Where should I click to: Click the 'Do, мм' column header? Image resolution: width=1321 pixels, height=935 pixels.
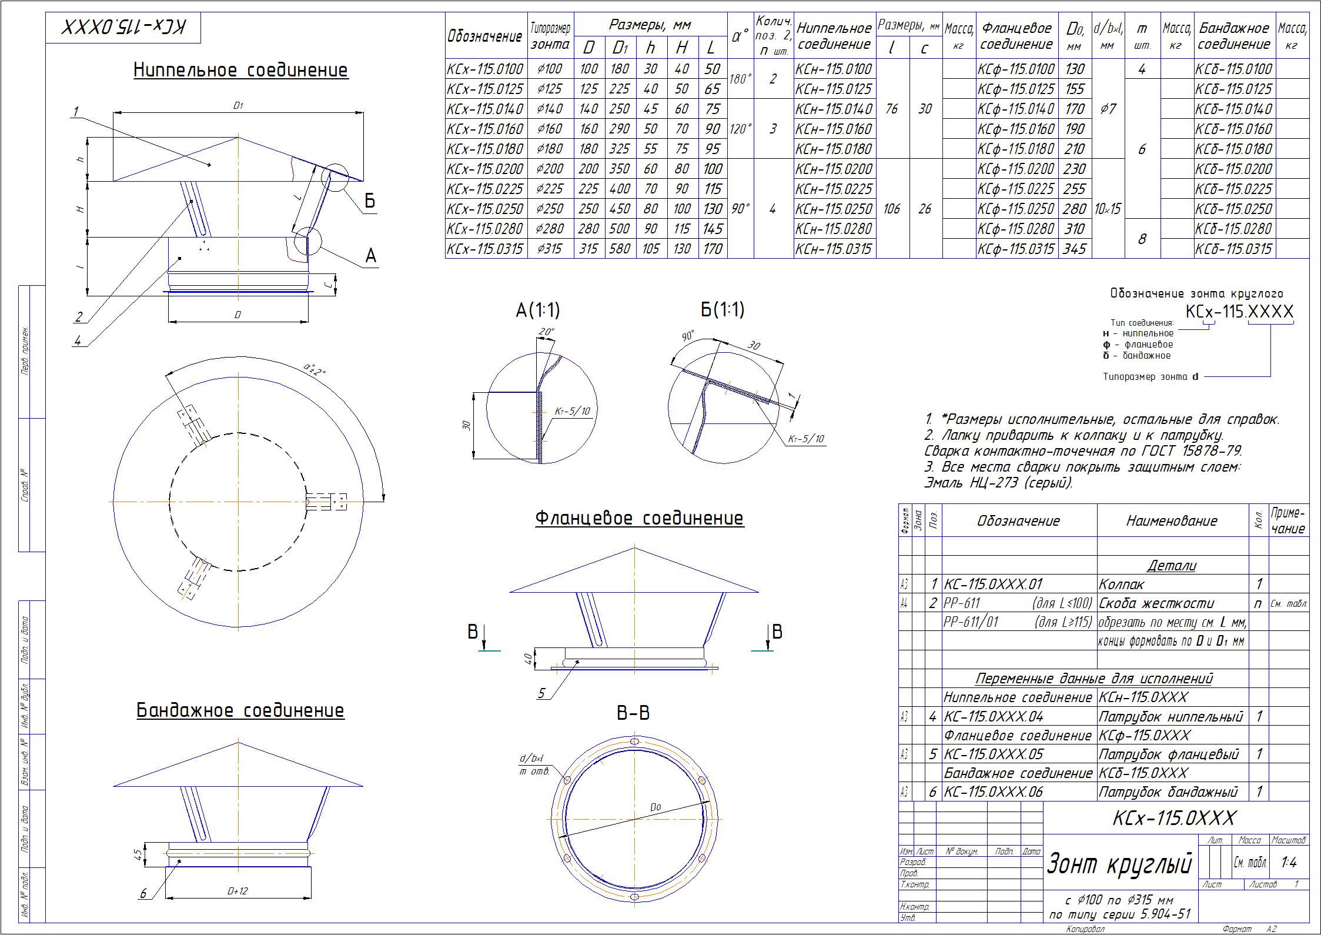(x=1075, y=36)
